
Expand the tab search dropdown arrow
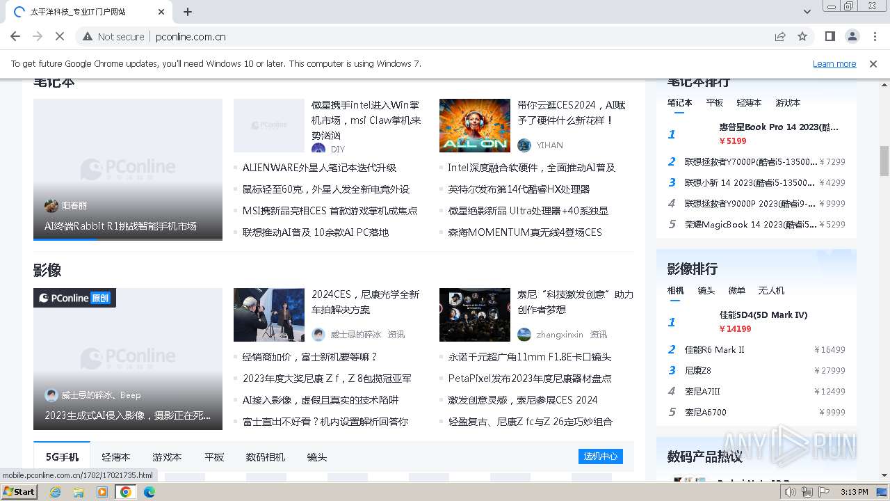click(807, 12)
